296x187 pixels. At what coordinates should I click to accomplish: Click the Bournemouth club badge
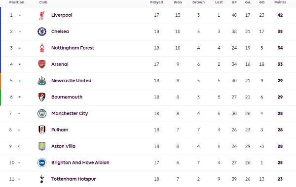tap(42, 97)
